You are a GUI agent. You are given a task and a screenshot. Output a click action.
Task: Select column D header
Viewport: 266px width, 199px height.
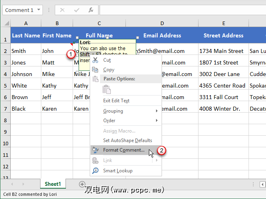pos(162,23)
